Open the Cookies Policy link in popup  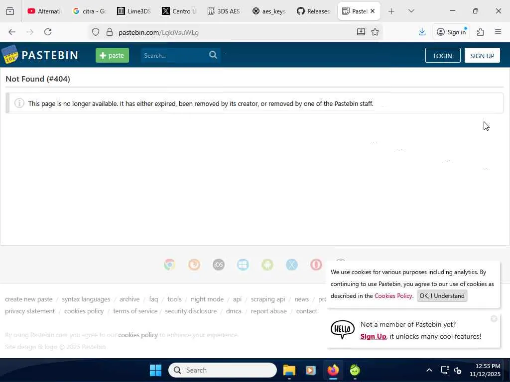393,296
